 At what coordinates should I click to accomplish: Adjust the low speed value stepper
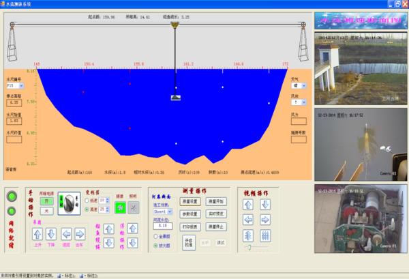point(108,201)
